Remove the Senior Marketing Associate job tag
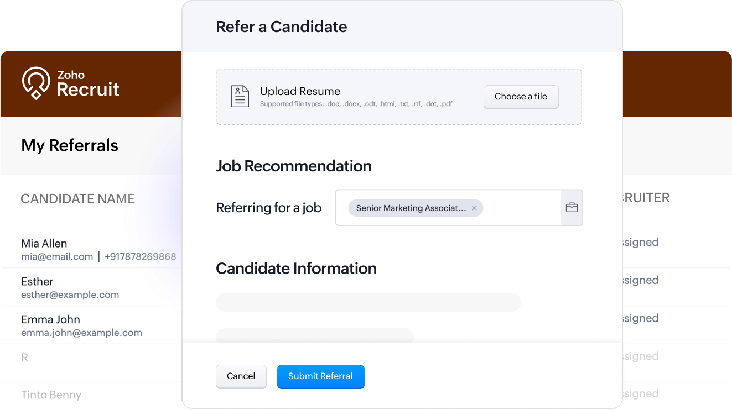The width and height of the screenshot is (732, 410). point(474,208)
